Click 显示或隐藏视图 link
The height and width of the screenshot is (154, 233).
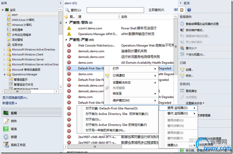coord(15,97)
